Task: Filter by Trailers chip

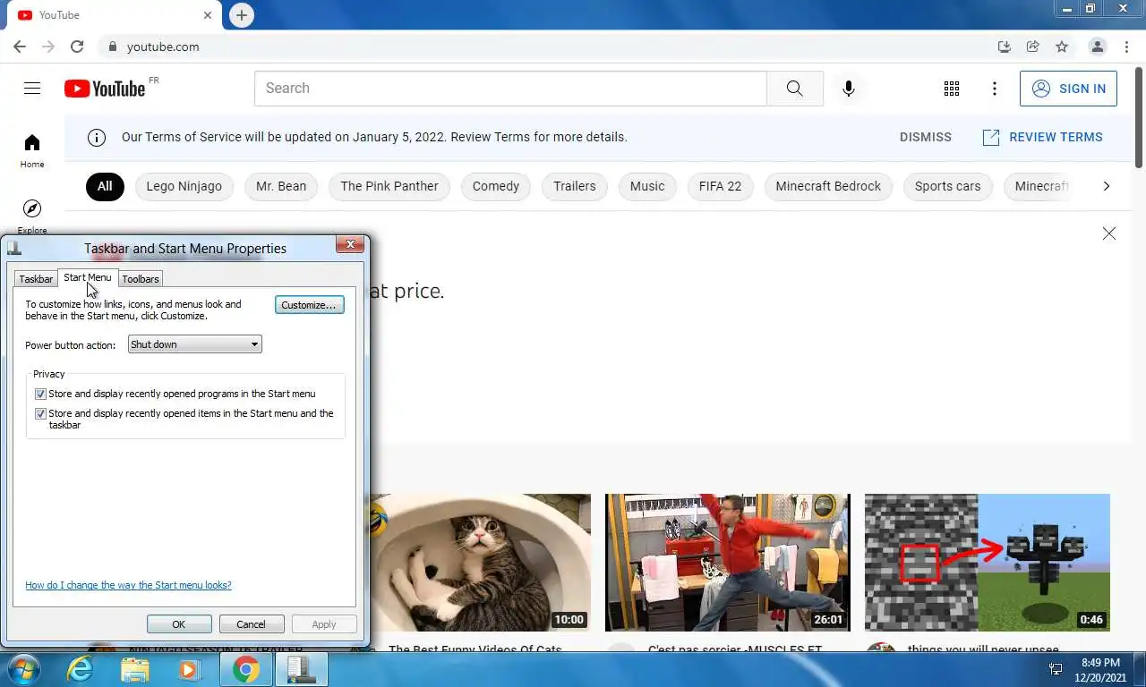Action: coord(575,186)
